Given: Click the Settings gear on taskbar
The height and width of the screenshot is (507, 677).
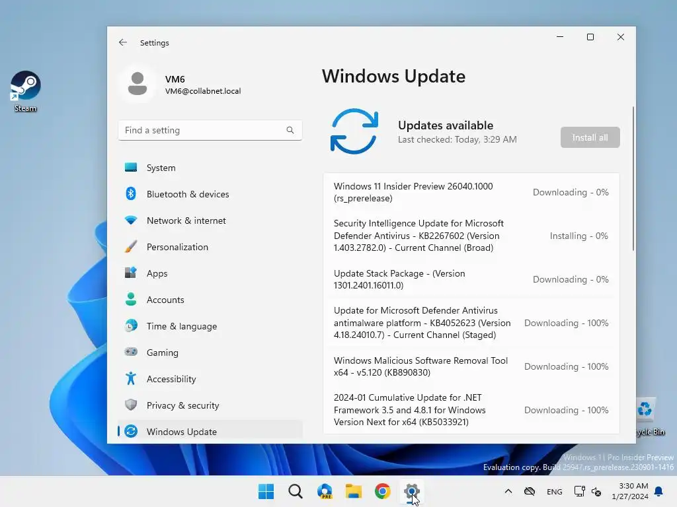Looking at the screenshot, I should (x=411, y=491).
